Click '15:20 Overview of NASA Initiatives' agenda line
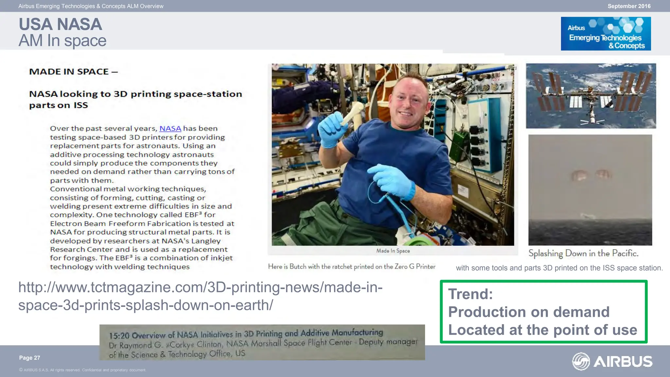The width and height of the screenshot is (670, 377). click(x=246, y=334)
